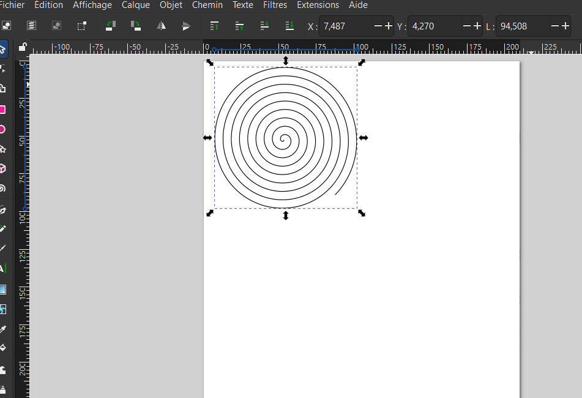Screen dimensions: 582x398
Task: Activate the Gradient tool
Action: [2, 290]
